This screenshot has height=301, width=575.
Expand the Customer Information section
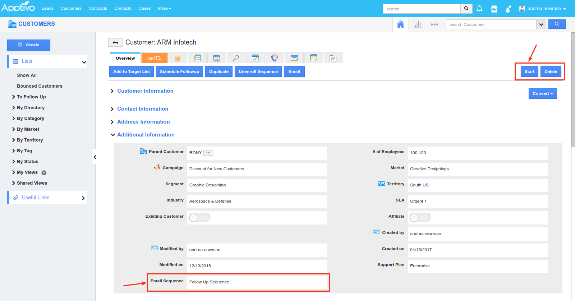point(145,91)
